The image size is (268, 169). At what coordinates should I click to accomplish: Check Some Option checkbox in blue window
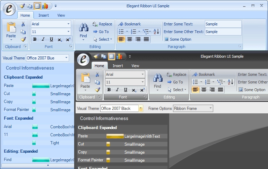(x=166, y=39)
